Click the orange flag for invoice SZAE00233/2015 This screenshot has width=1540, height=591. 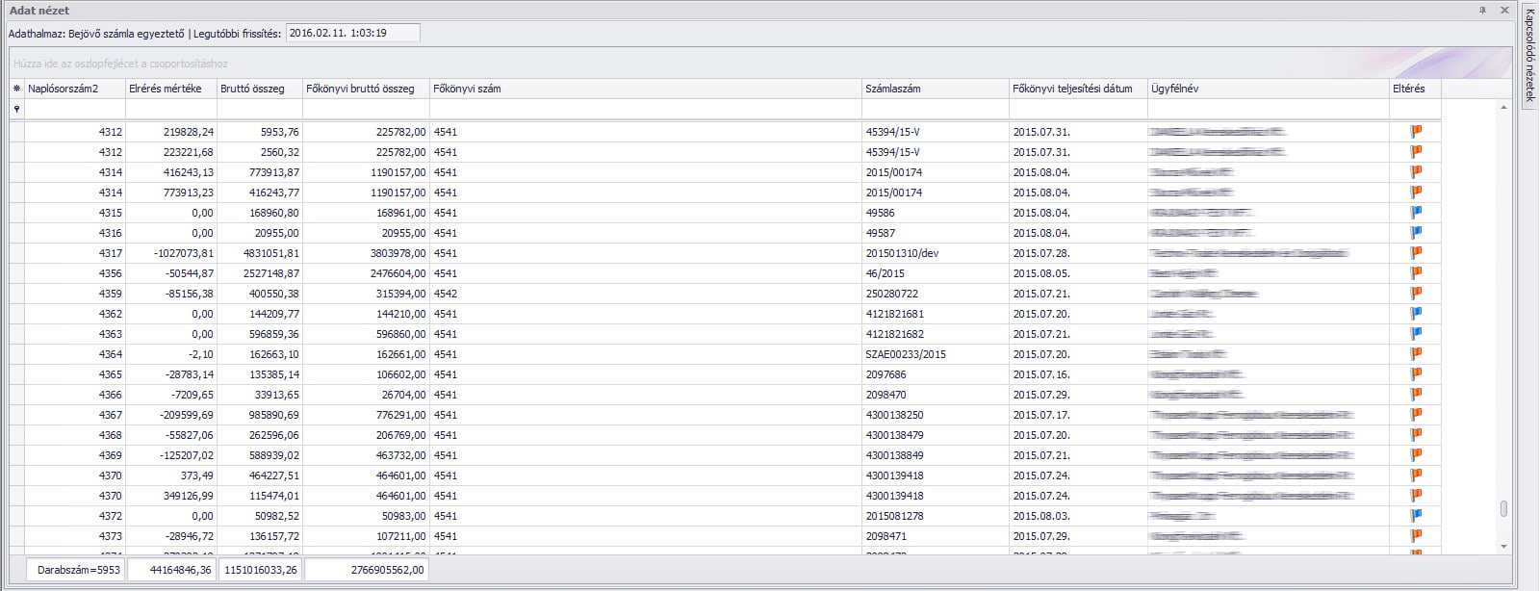1416,354
